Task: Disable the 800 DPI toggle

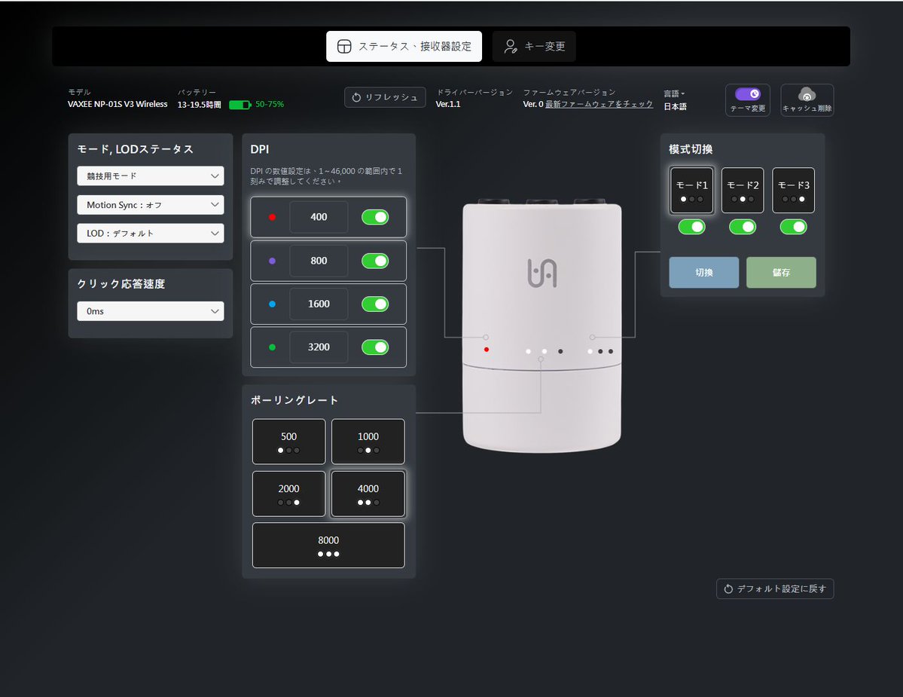Action: tap(375, 261)
